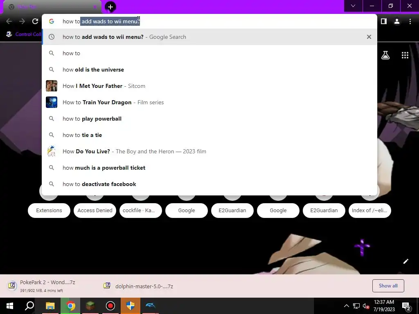
Task: Open Google apps grid
Action: coord(405,55)
